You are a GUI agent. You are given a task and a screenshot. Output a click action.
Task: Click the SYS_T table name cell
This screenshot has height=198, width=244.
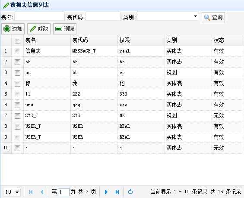47,116
